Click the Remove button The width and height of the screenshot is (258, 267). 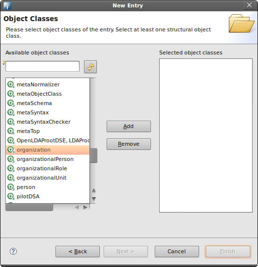click(x=129, y=144)
